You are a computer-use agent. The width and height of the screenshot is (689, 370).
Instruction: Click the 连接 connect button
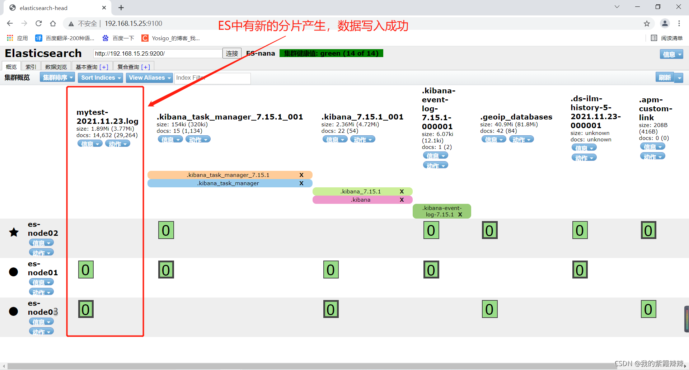pos(232,53)
